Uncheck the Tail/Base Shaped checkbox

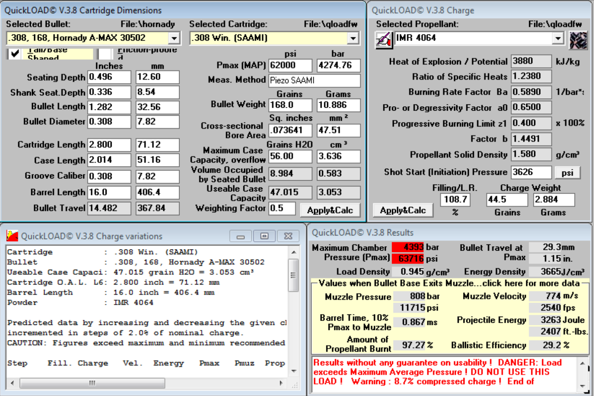click(x=15, y=54)
